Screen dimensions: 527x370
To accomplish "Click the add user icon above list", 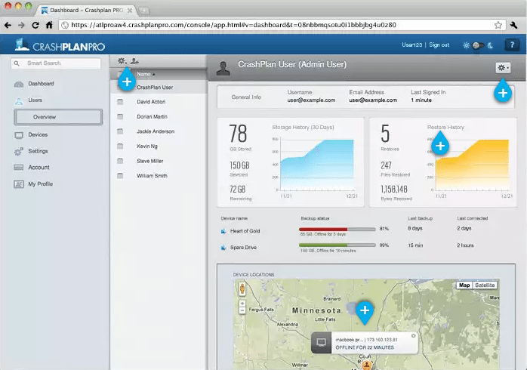I will click(x=134, y=61).
